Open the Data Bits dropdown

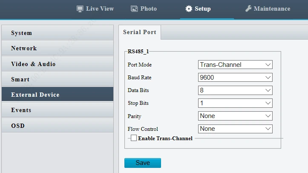tap(235, 90)
